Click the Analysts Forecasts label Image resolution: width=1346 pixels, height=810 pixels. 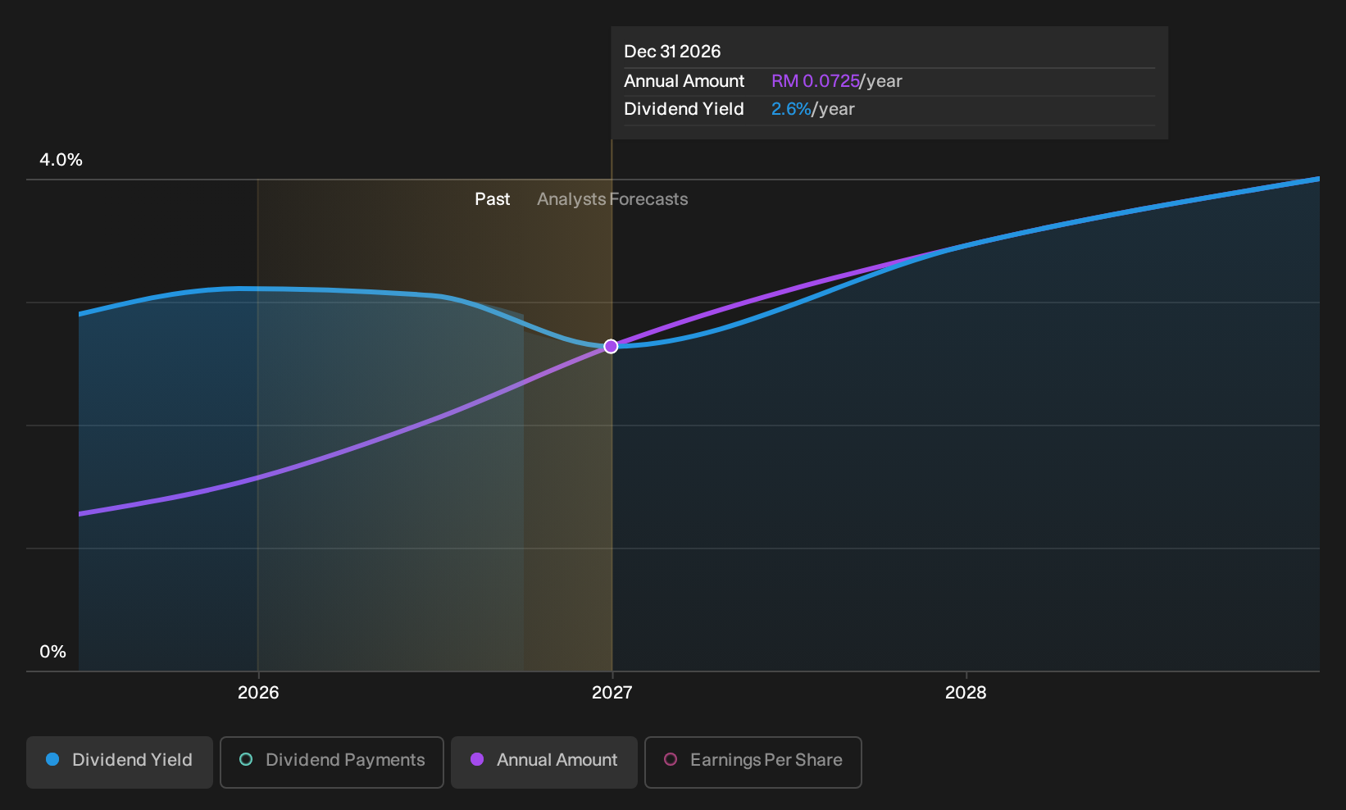612,199
